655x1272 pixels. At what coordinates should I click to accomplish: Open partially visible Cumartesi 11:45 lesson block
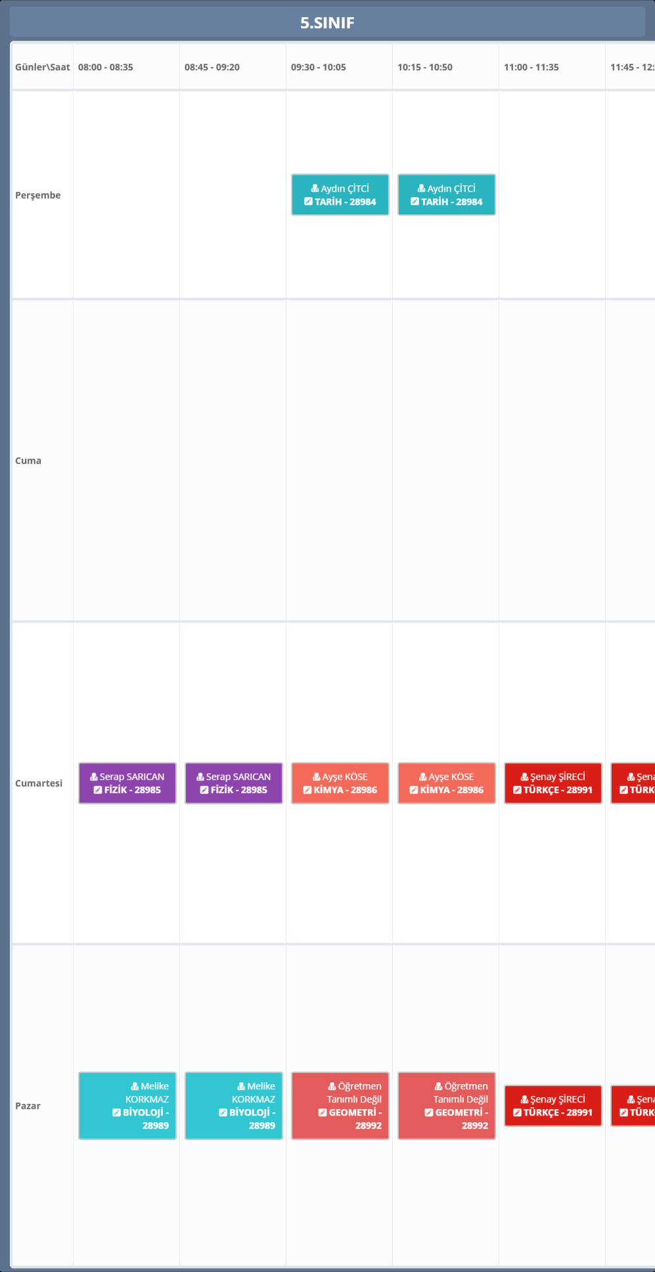(634, 783)
